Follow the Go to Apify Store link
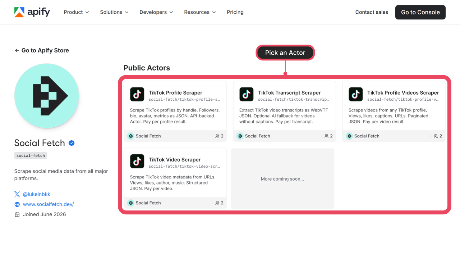This screenshot has width=460, height=259. pyautogui.click(x=42, y=50)
